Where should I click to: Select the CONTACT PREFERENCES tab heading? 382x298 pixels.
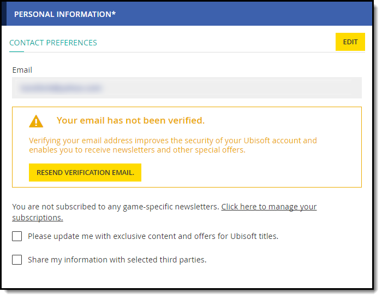53,43
